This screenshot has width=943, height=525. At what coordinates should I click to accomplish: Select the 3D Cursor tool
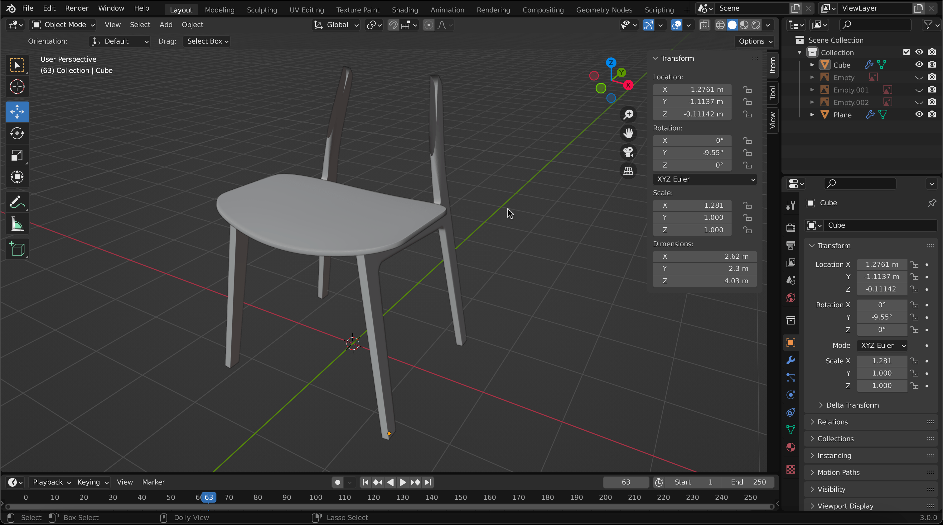tap(17, 87)
